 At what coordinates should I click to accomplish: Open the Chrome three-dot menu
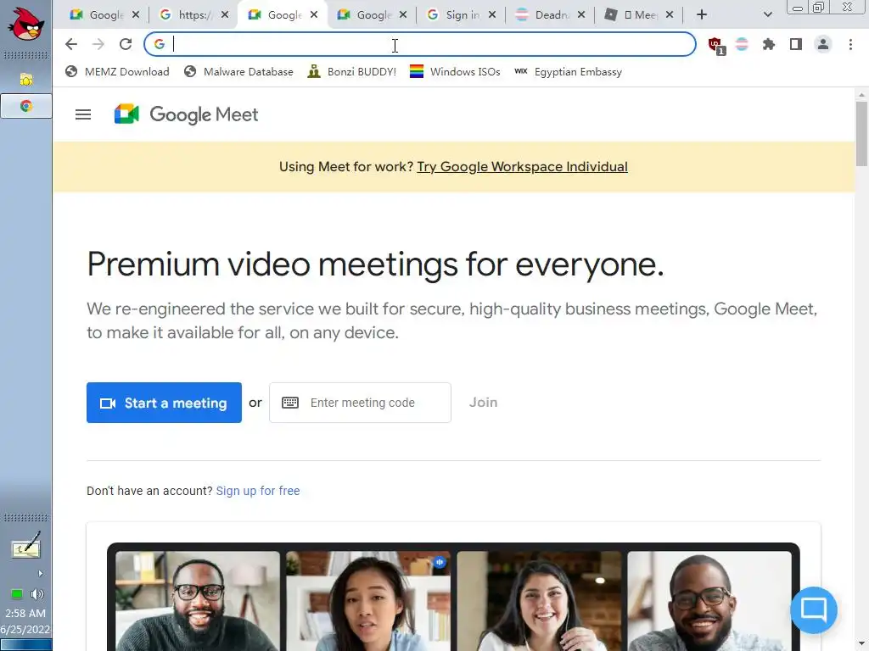(850, 44)
